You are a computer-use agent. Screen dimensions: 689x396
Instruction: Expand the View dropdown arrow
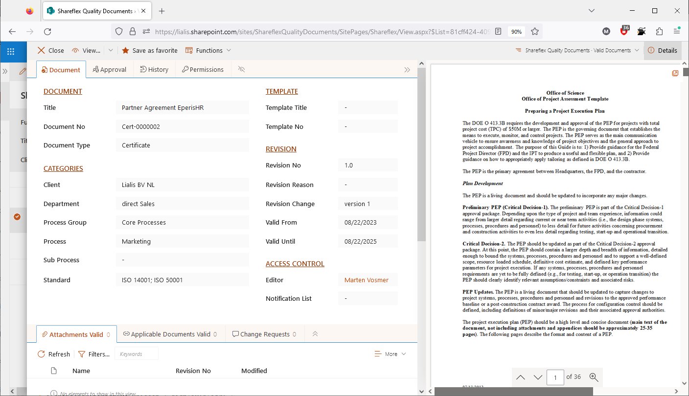click(x=111, y=50)
